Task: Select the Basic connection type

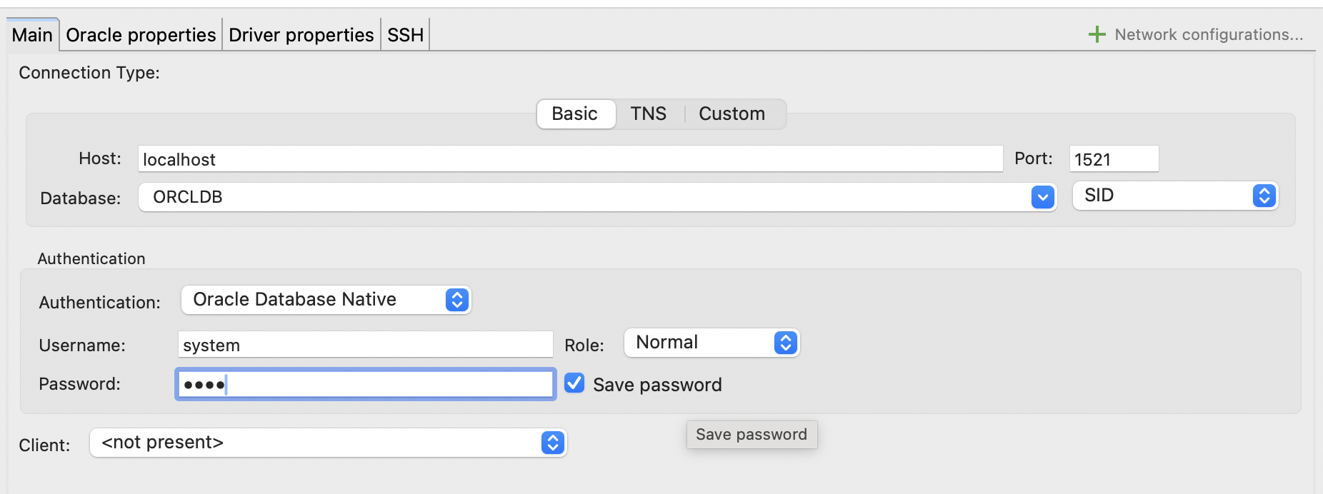Action: 575,114
